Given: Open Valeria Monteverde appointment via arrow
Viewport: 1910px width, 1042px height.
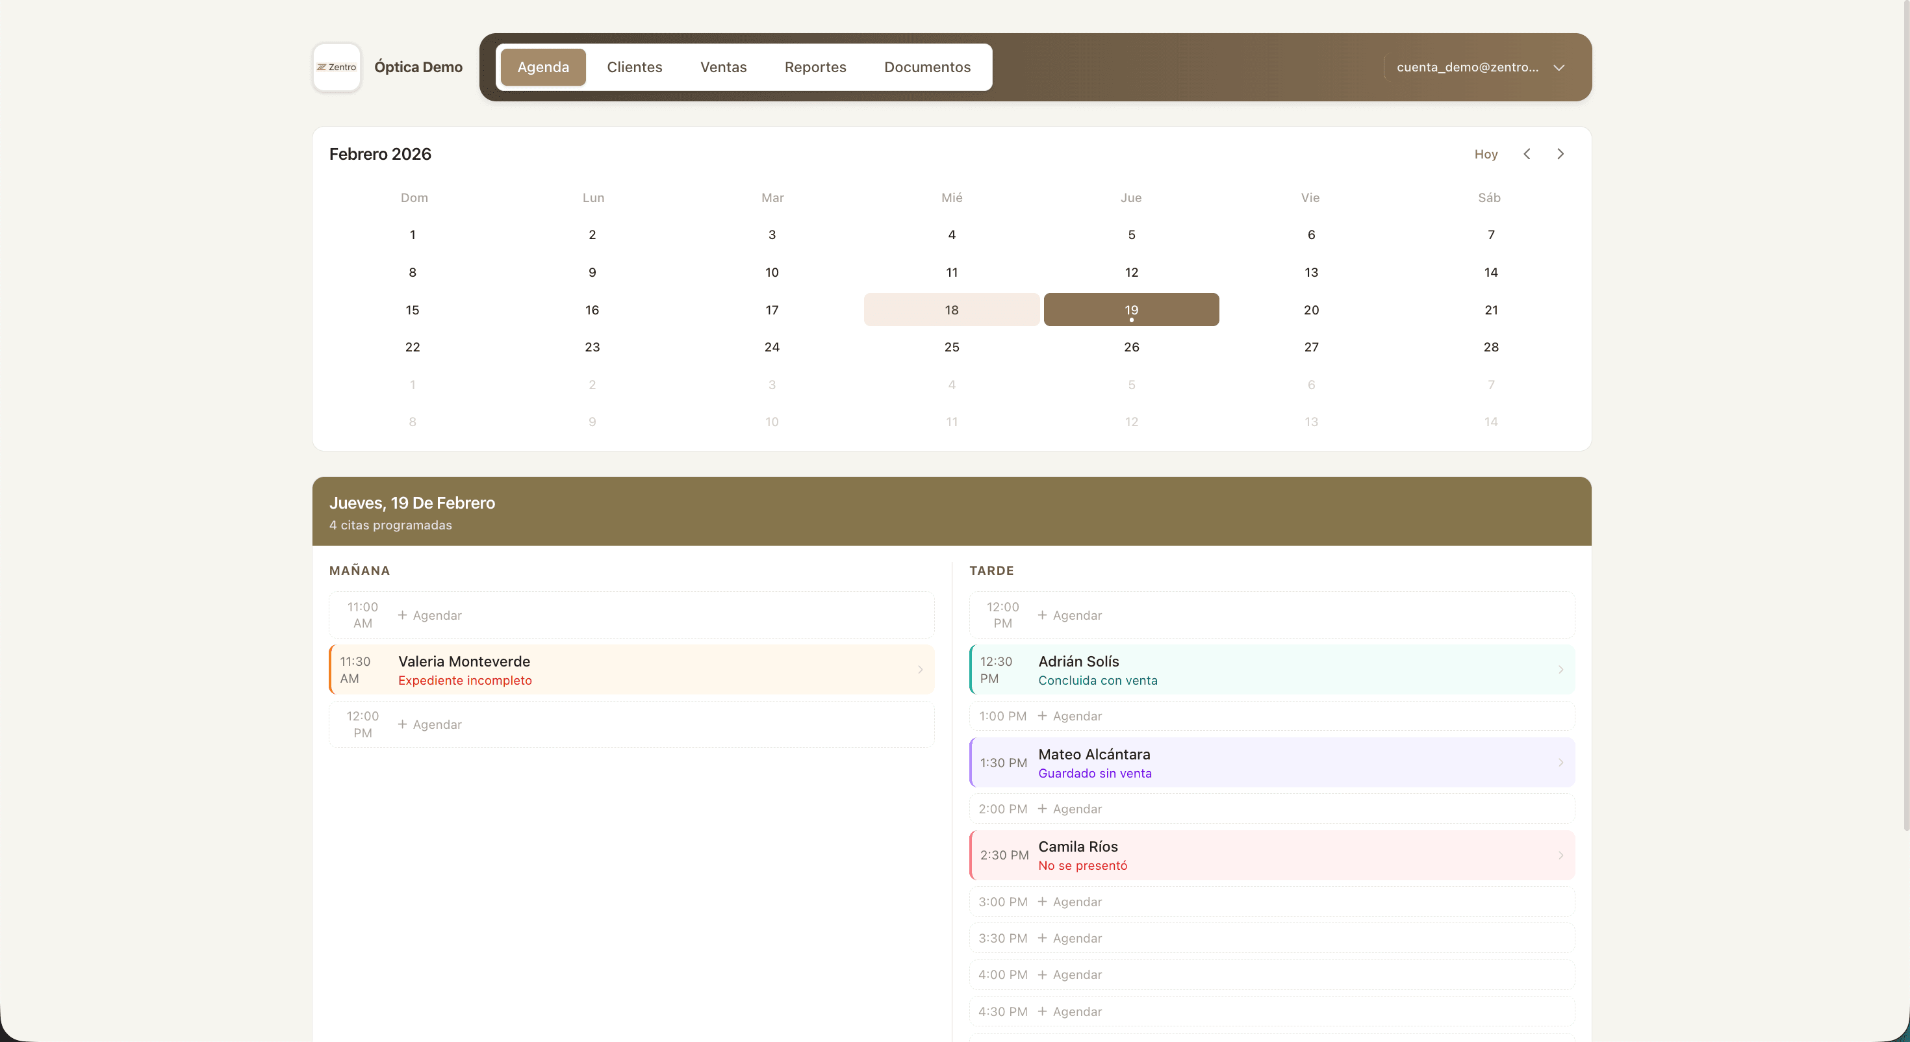Looking at the screenshot, I should pos(921,669).
